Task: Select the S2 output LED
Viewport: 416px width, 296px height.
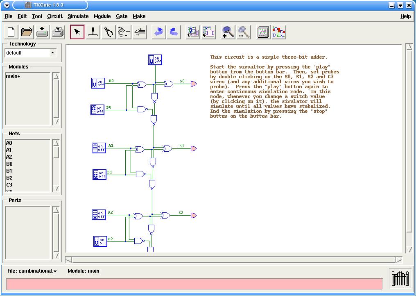Action: (x=194, y=215)
